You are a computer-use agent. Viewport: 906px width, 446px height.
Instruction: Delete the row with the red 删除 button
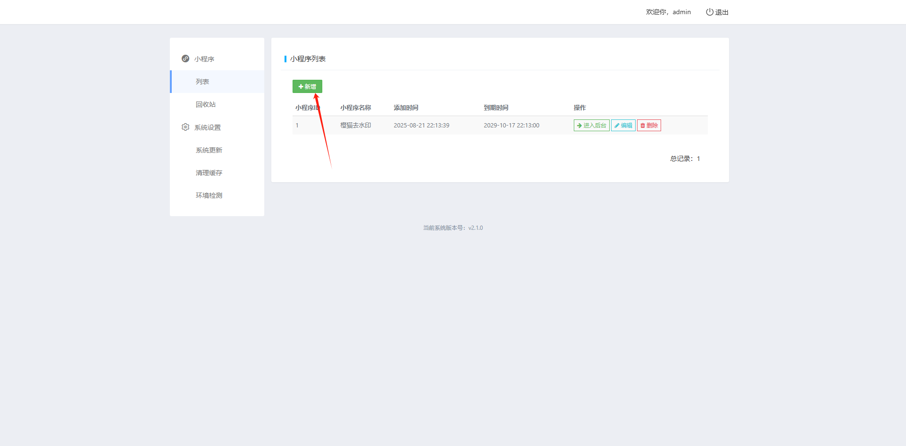(649, 125)
